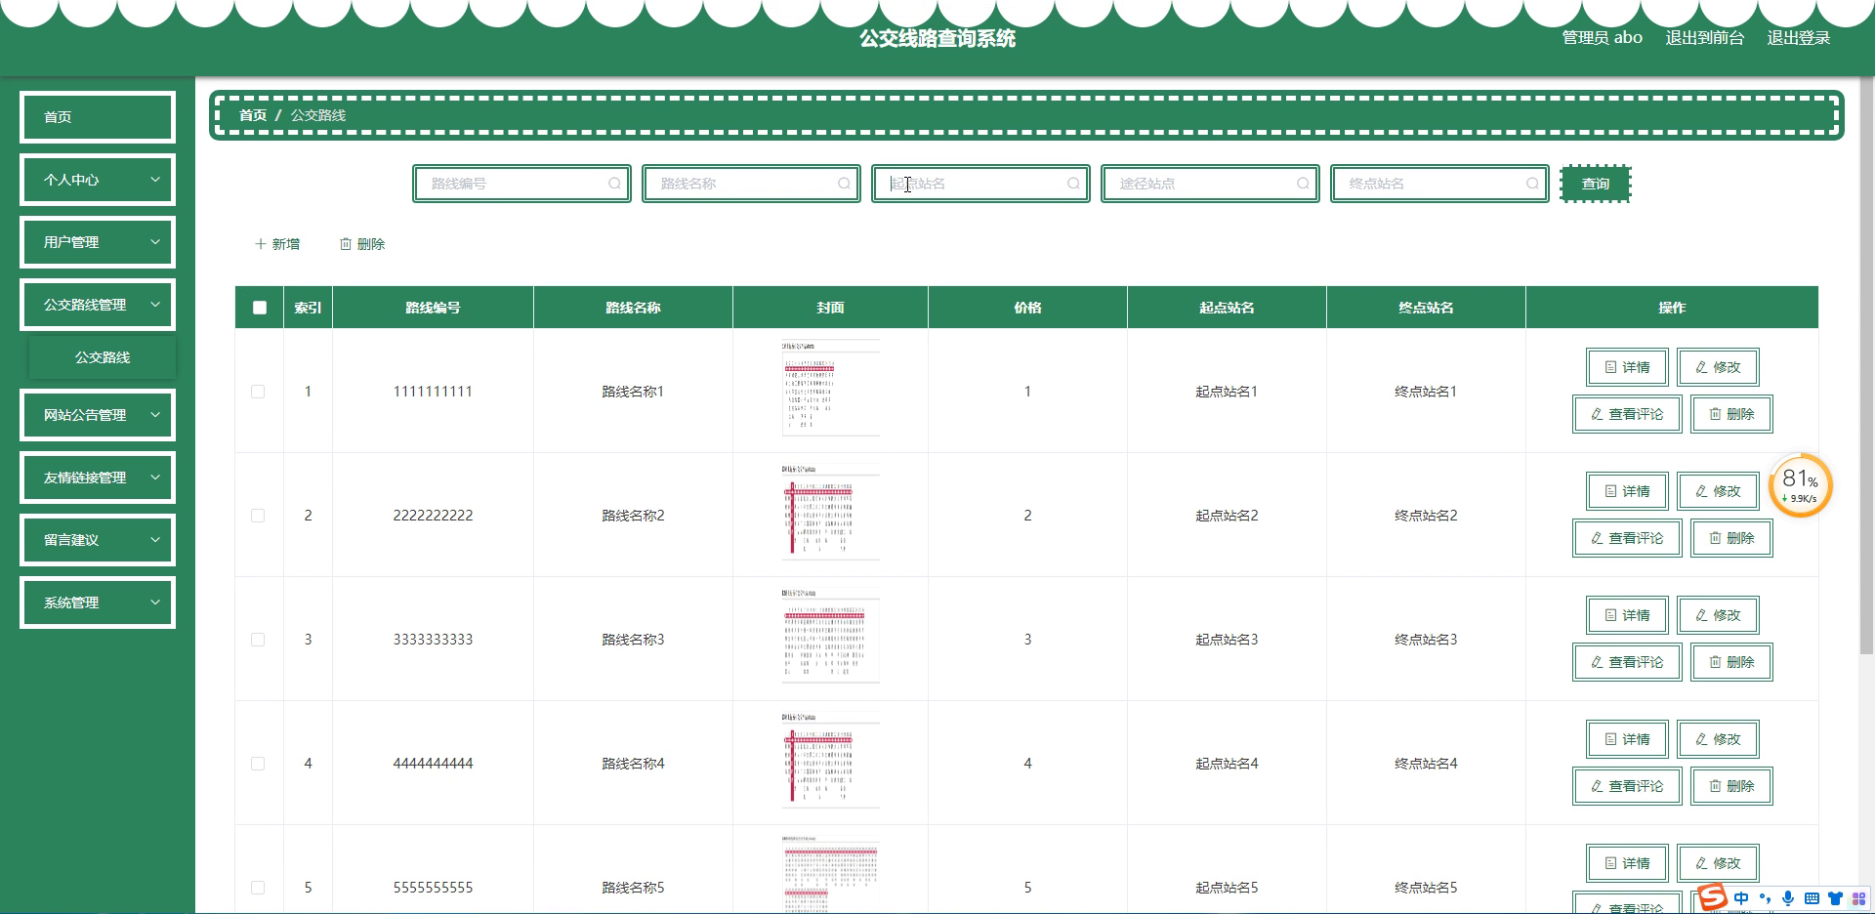
Task: Click 首页 in breadcrumb
Action: [253, 115]
